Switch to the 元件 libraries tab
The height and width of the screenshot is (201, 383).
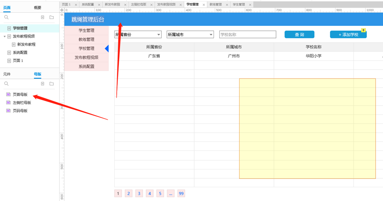pyautogui.click(x=7, y=74)
